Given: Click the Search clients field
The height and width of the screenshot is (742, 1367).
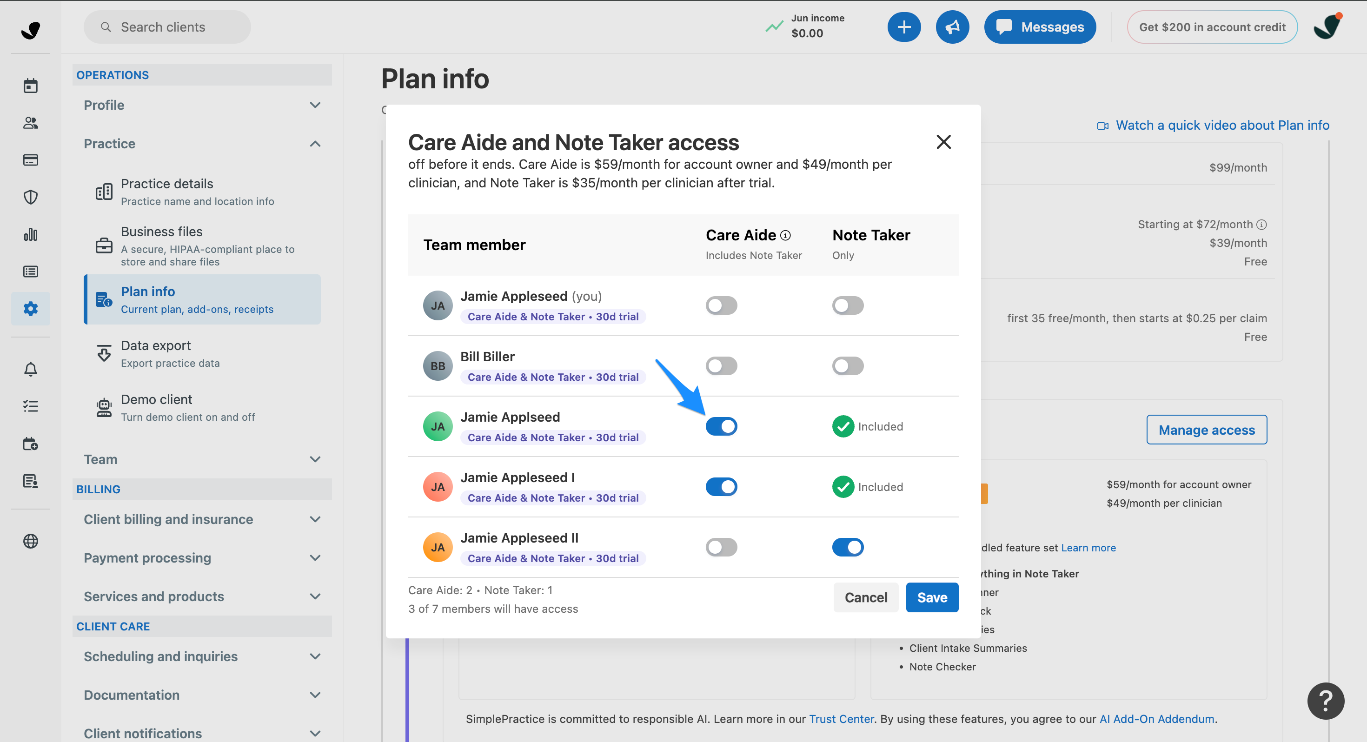Looking at the screenshot, I should click(167, 26).
